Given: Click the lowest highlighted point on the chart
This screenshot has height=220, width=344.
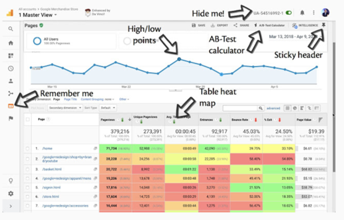Looking at the screenshot, I should tap(222, 75).
